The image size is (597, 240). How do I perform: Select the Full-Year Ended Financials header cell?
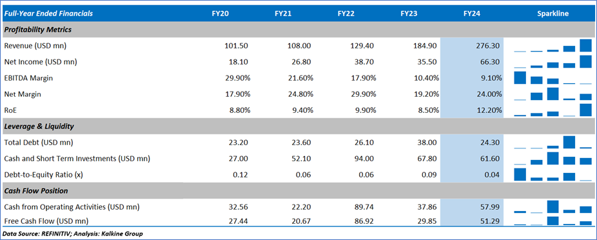point(48,14)
